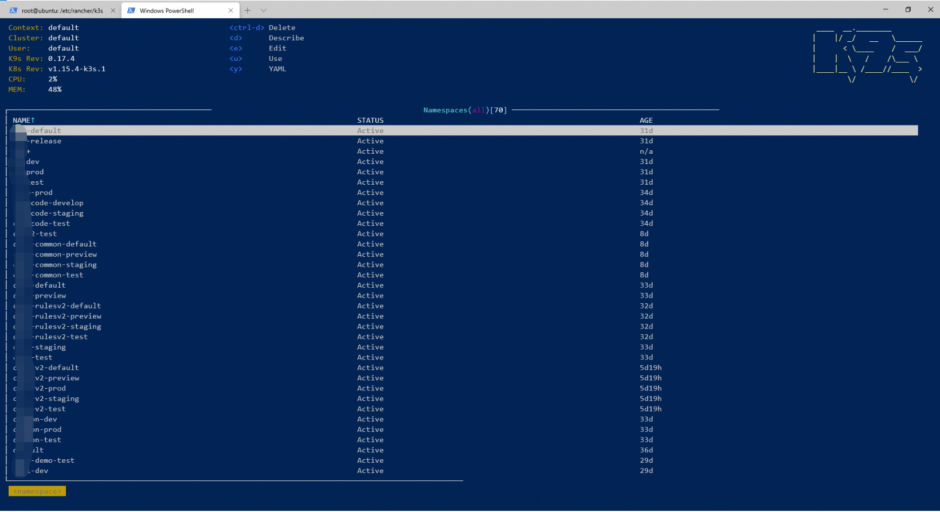
Task: Click the Namespaces(all)[70] table title
Action: 465,110
